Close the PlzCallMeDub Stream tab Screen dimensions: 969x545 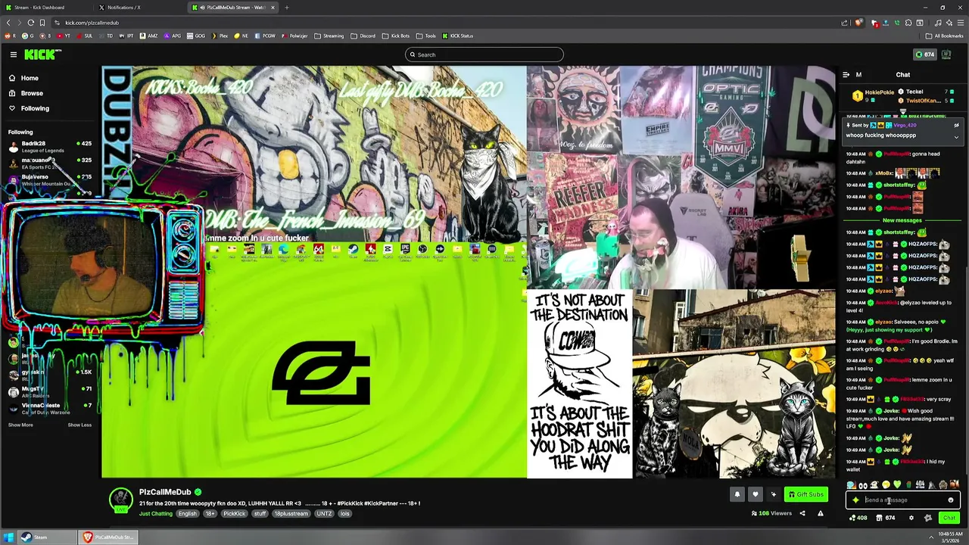[273, 8]
